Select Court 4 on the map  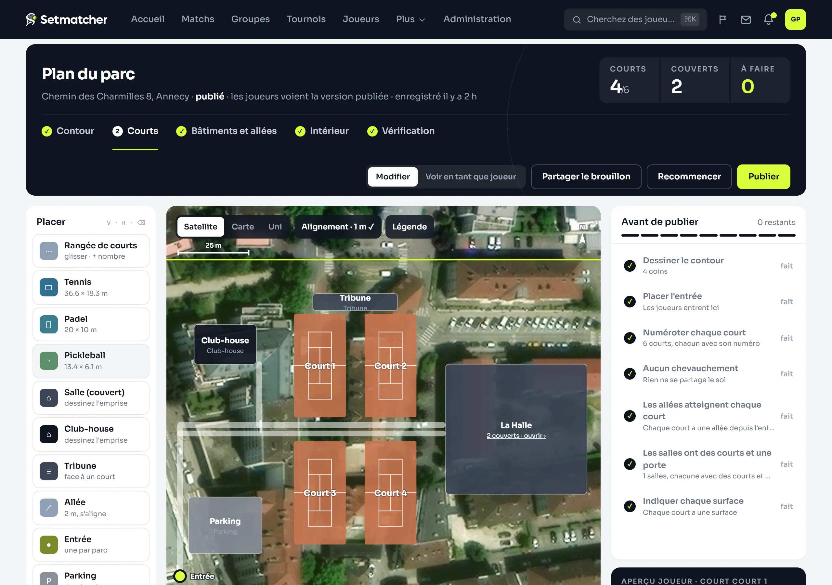[390, 493]
